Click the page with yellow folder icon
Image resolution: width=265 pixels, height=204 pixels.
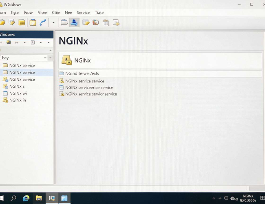[86, 22]
